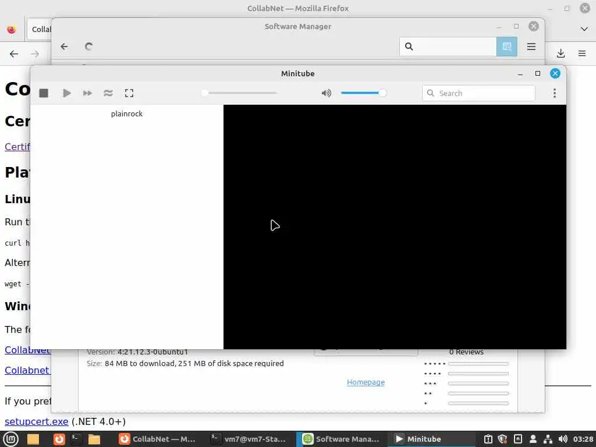
Task: Show desktop files folder in taskbar
Action: (x=33, y=439)
